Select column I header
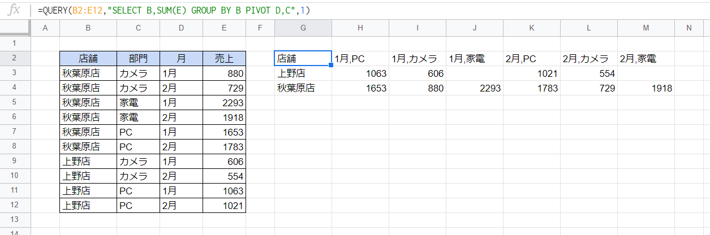 click(418, 28)
